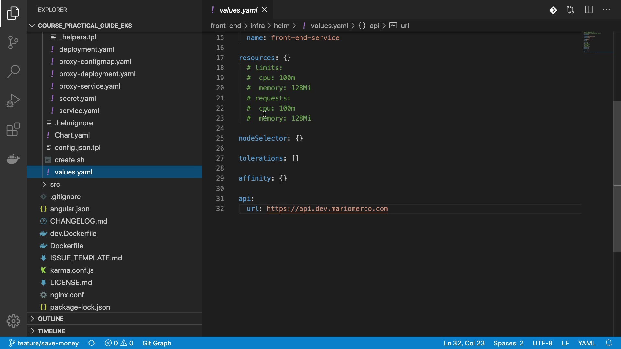Open the Manage settings gear
The height and width of the screenshot is (349, 621).
13,321
